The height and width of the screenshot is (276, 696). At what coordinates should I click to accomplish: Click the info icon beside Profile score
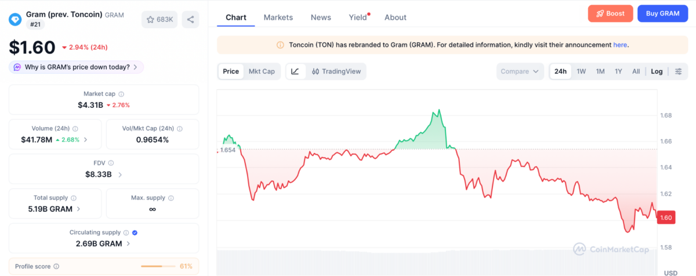56,267
